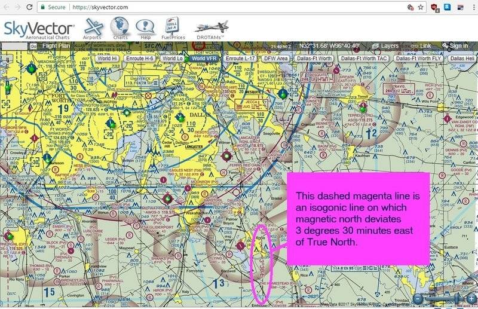This screenshot has width=478, height=309.
Task: Open the Fuel Prices 100LL icon
Action: tap(173, 29)
